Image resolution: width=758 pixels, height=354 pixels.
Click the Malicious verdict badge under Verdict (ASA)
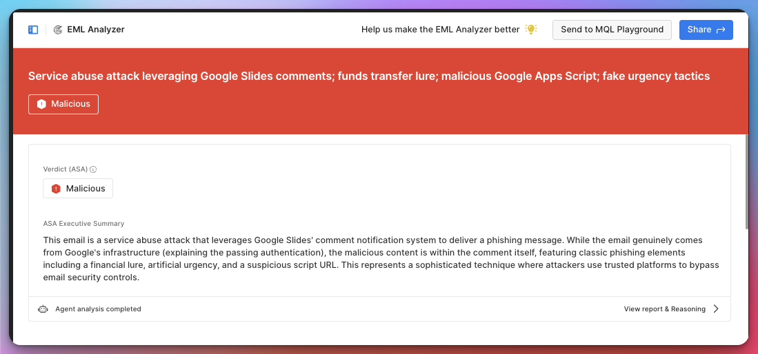point(78,188)
